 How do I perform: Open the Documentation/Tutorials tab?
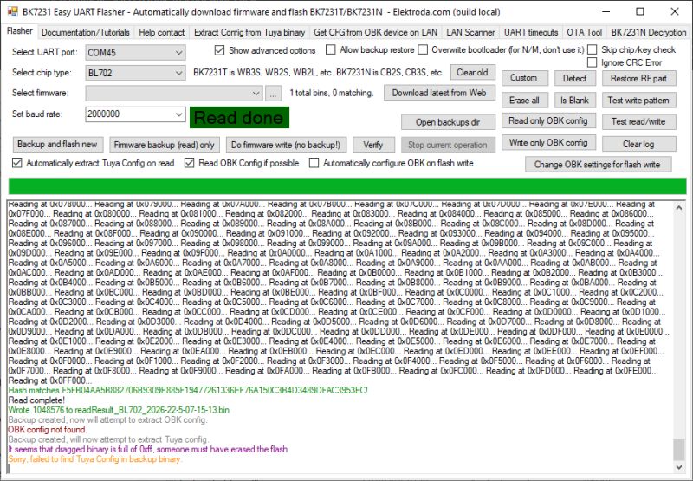[x=85, y=32]
